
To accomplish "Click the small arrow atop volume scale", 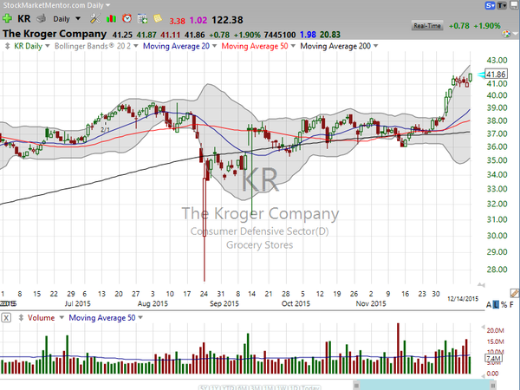I will pyautogui.click(x=483, y=328).
